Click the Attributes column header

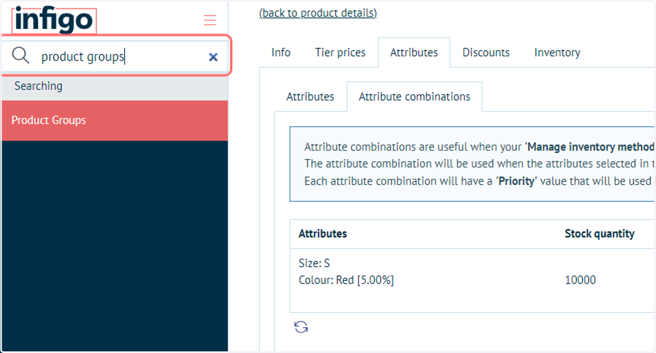point(323,234)
